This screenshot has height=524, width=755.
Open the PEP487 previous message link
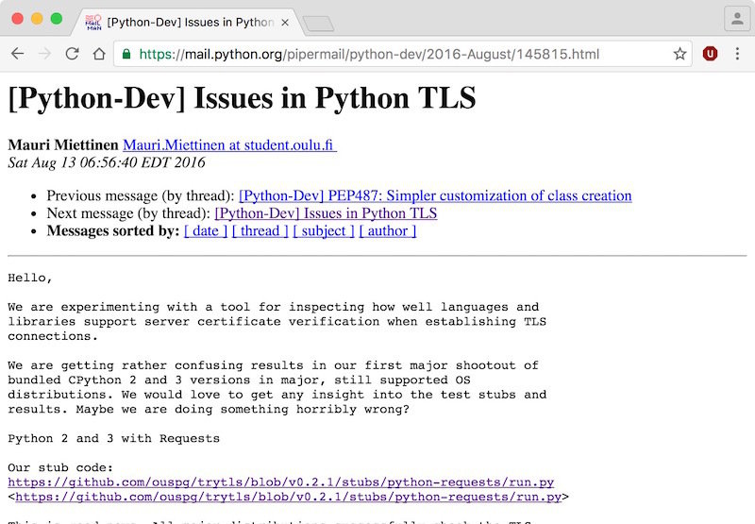pos(435,195)
